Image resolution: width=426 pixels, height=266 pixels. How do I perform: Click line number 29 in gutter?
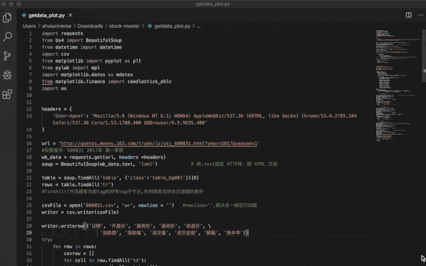point(29,233)
